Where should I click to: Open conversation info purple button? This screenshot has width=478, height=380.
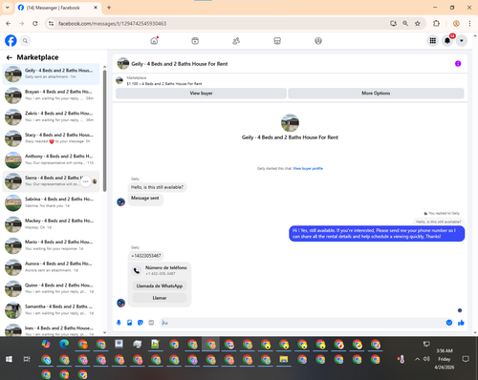coord(458,64)
